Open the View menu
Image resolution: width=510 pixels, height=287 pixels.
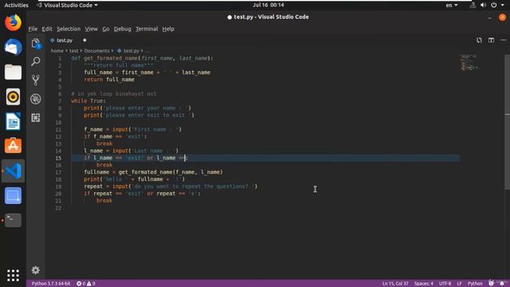[92, 29]
